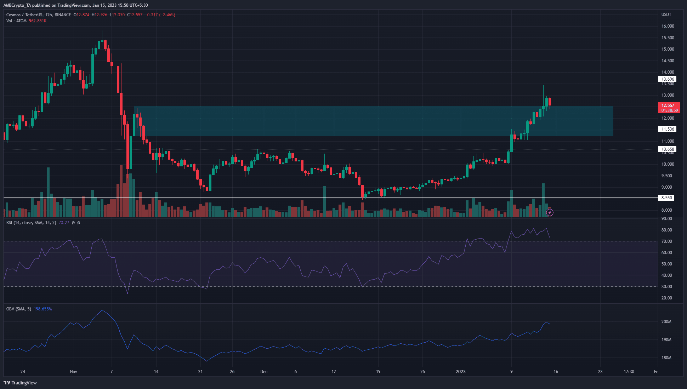687x389 pixels.
Task: Click the OBV value 198.655M
Action: tap(43, 309)
